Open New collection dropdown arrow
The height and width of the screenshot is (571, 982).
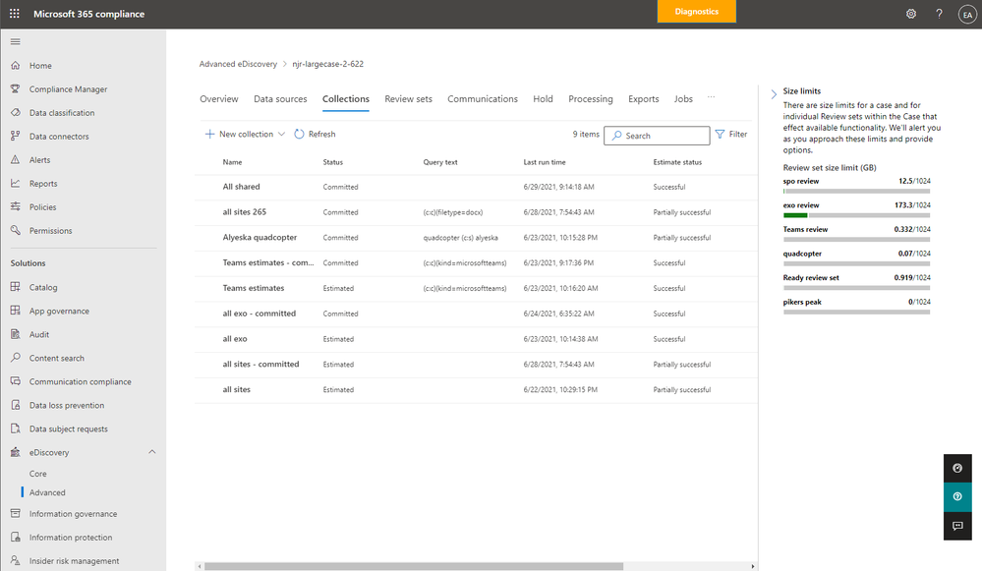281,134
